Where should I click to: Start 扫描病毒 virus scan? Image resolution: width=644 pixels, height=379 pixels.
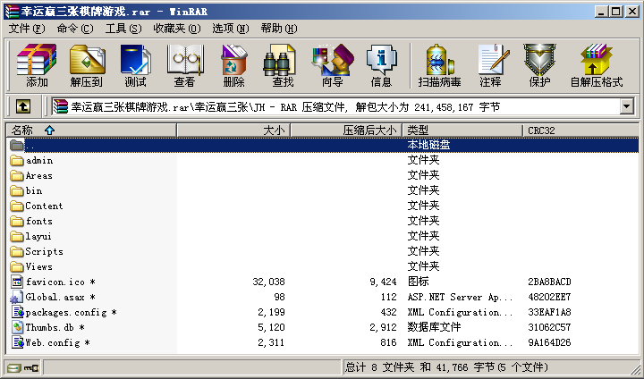439,66
